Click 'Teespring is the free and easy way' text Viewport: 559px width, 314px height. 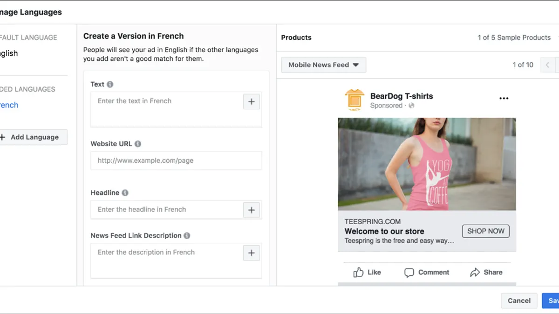click(x=399, y=241)
